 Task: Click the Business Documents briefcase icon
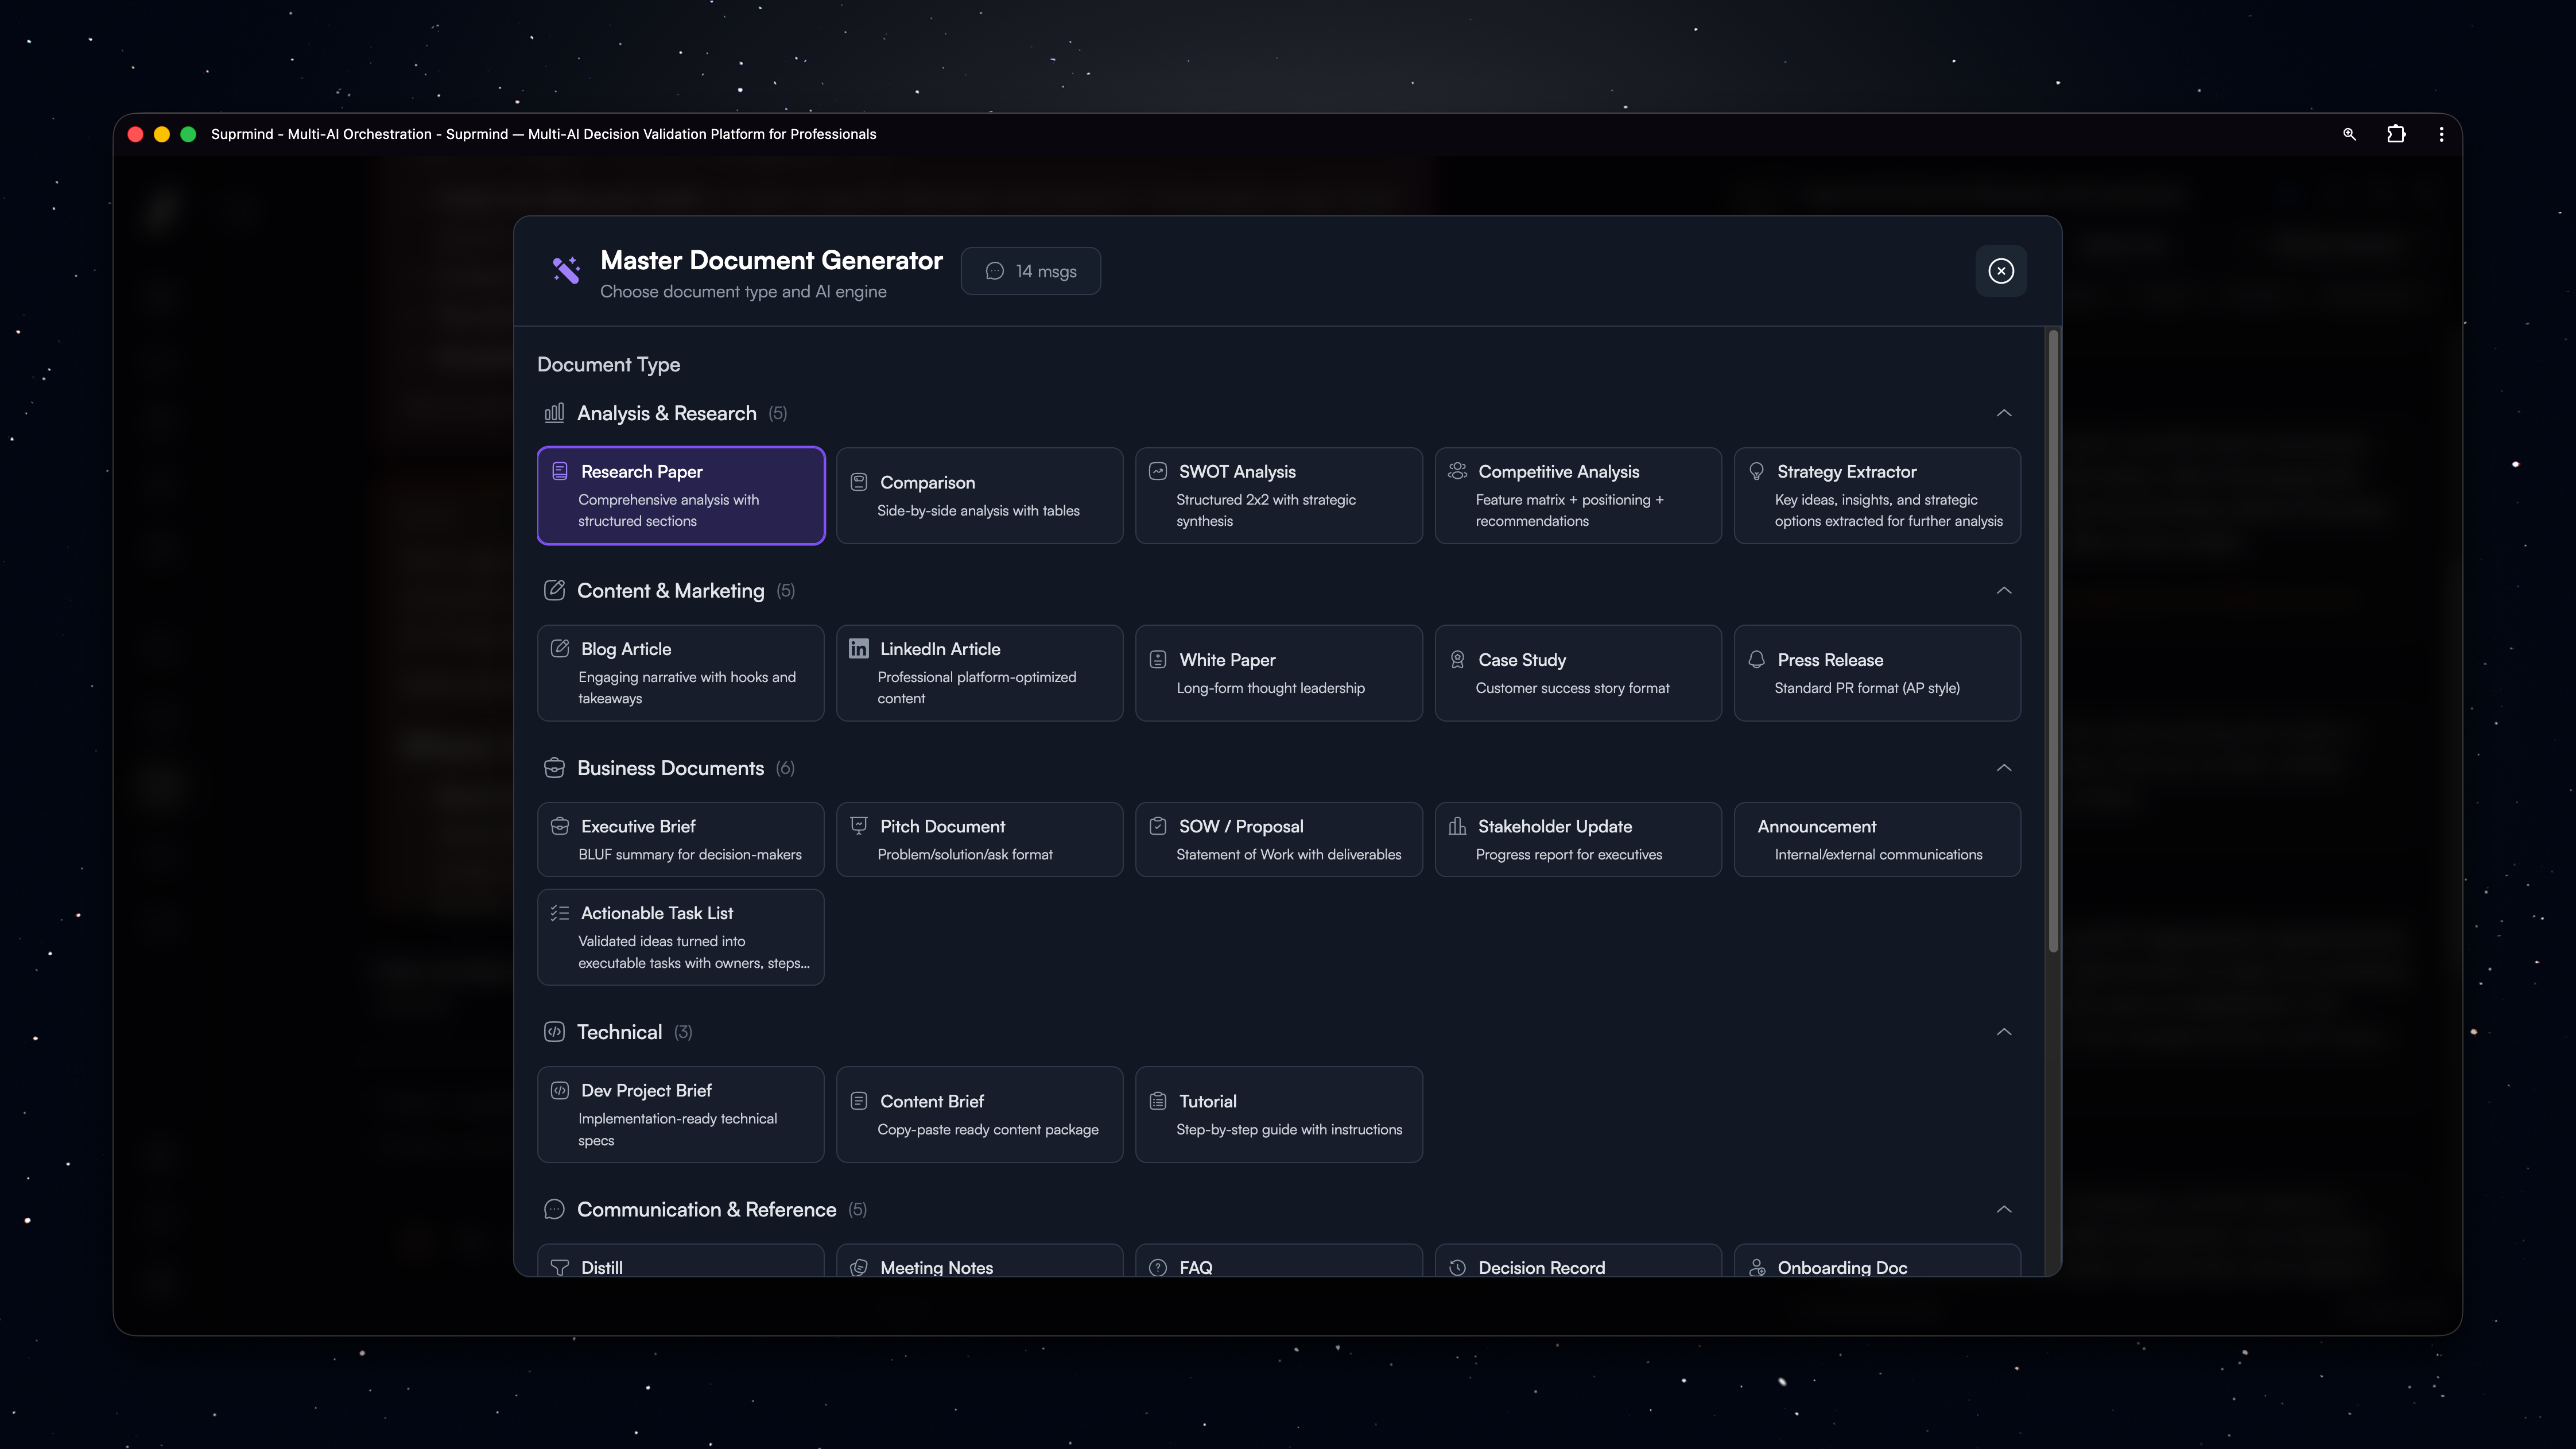pyautogui.click(x=554, y=768)
